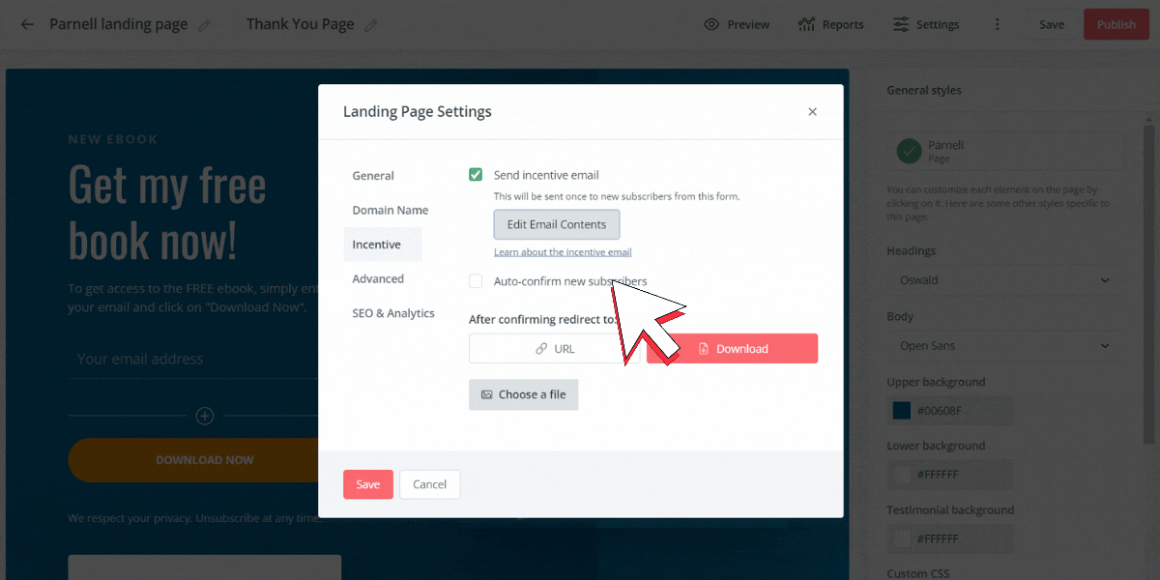Publish the landing page
The width and height of the screenshot is (1160, 580).
(1116, 24)
